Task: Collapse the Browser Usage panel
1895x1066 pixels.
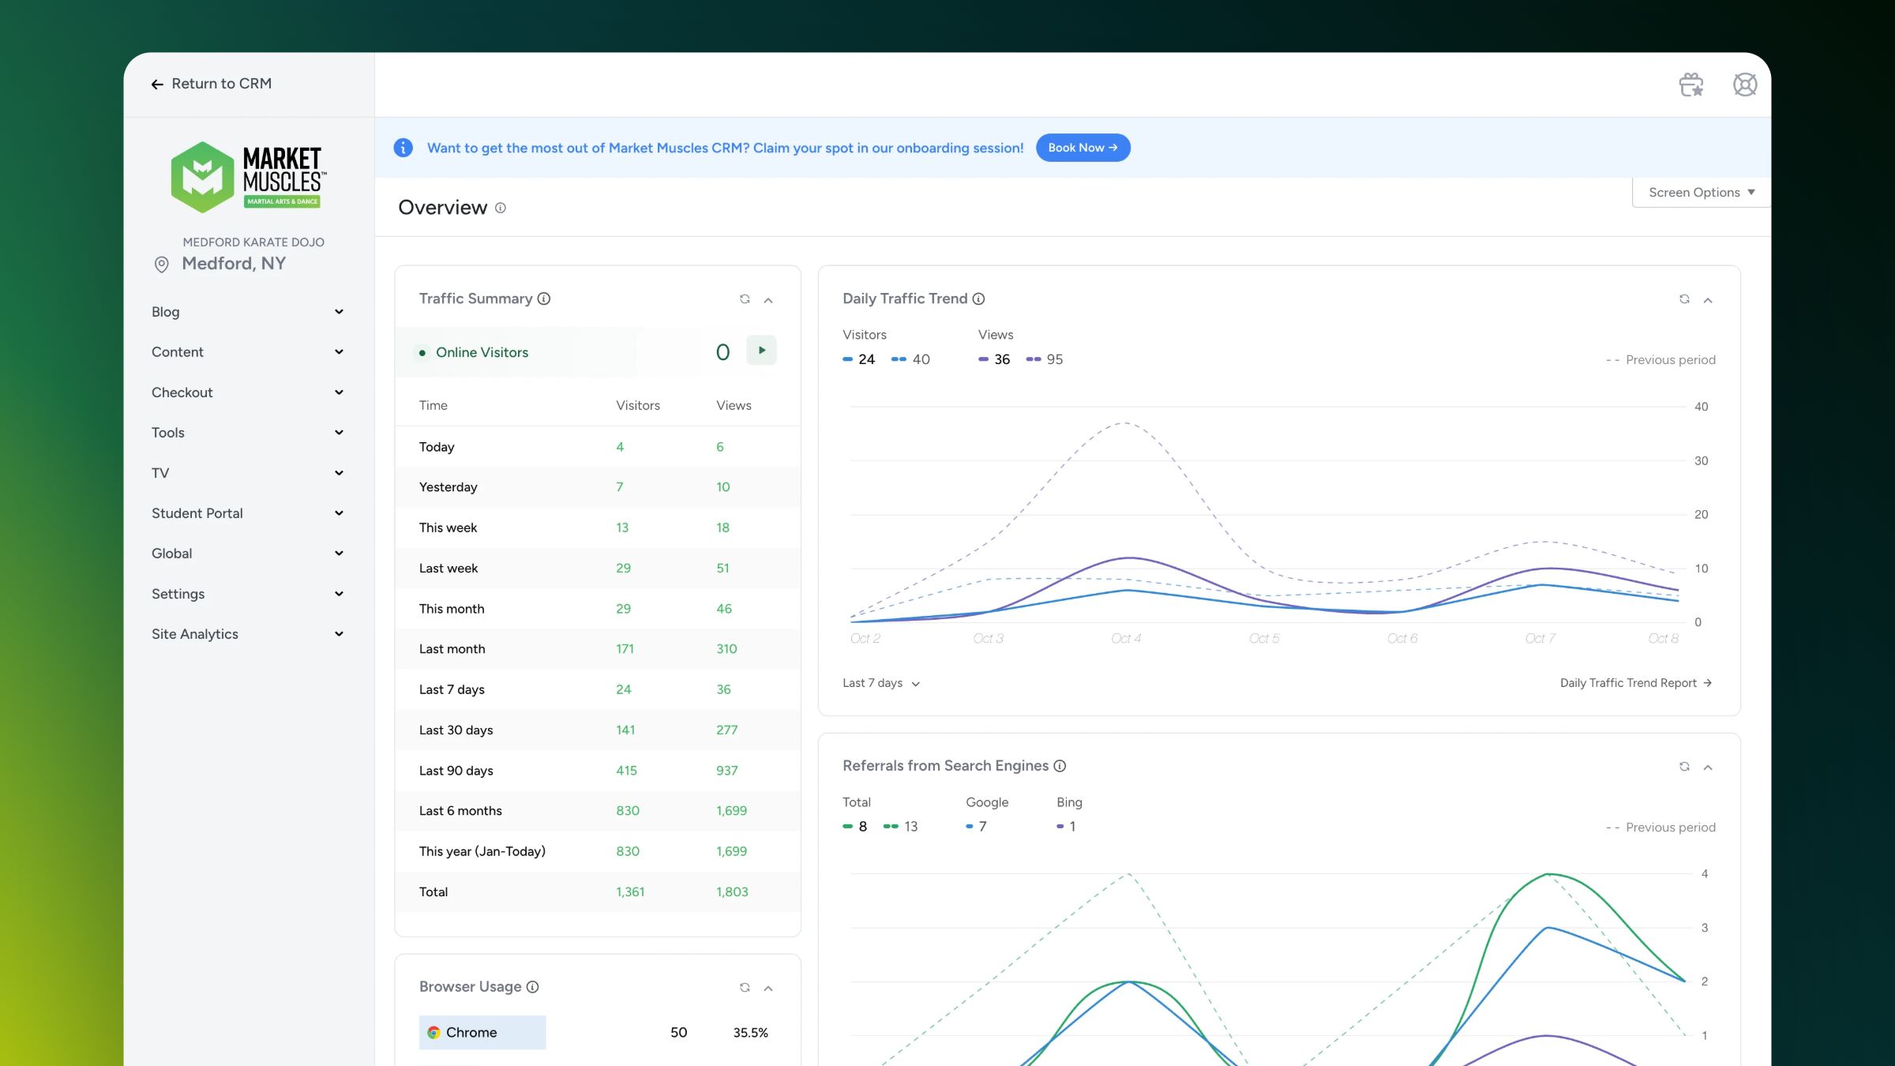Action: pyautogui.click(x=768, y=989)
